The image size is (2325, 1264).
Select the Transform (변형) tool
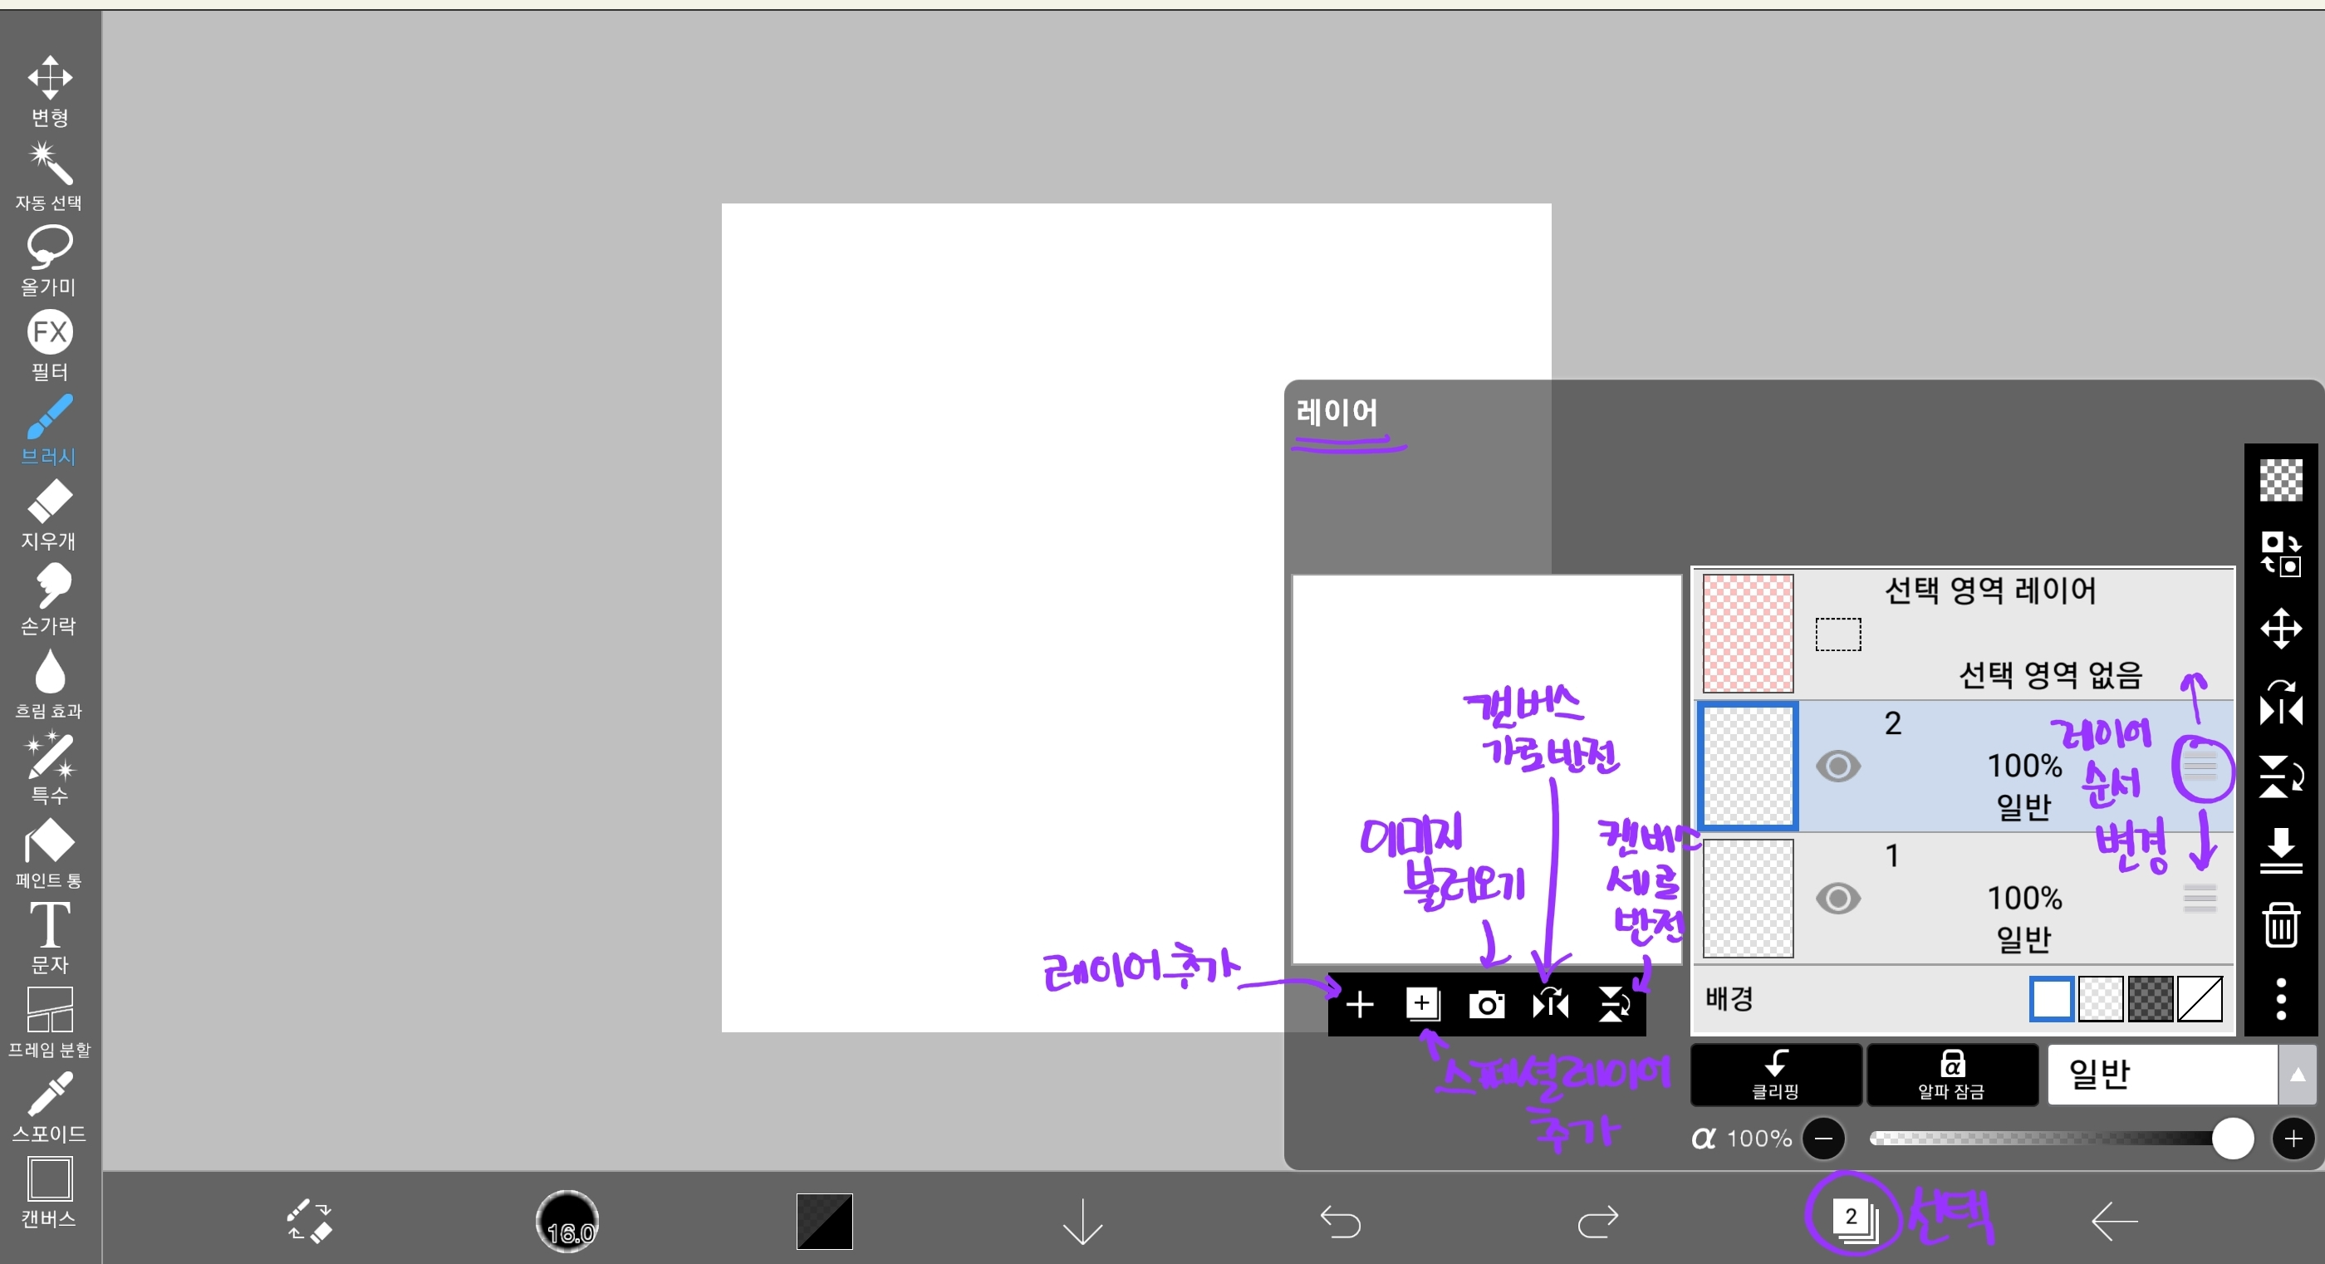[50, 88]
